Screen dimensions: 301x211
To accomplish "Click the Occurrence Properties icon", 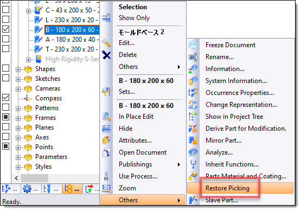I will coord(193,93).
